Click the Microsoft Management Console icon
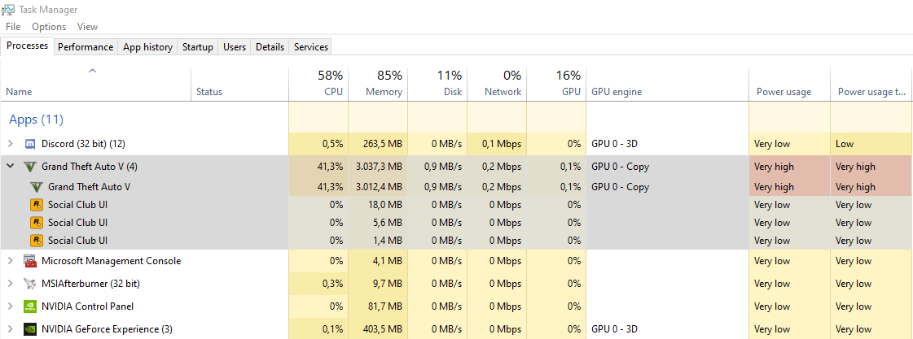Viewport: 913px width, 339px height. point(30,261)
